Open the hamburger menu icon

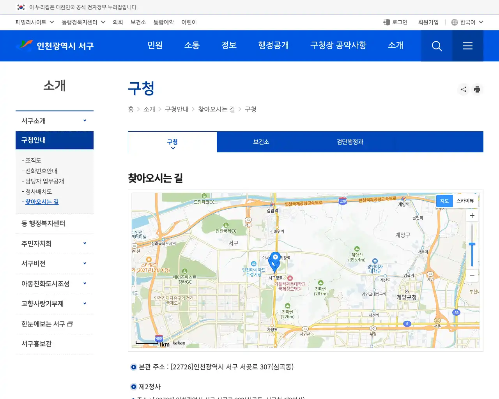[x=467, y=46]
